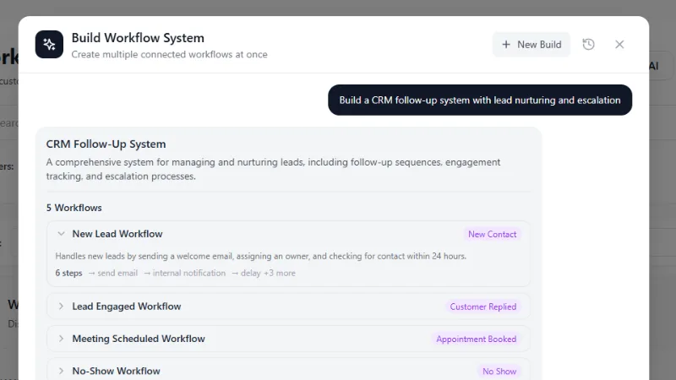Expand the No-Show Workflow chevron
676x380 pixels.
[61, 371]
